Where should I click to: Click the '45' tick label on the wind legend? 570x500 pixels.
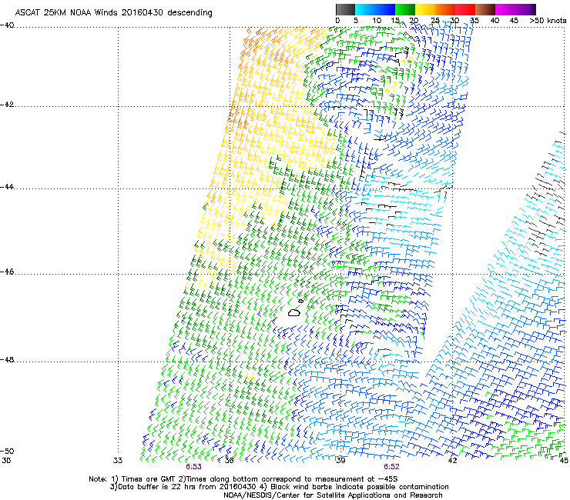click(514, 21)
